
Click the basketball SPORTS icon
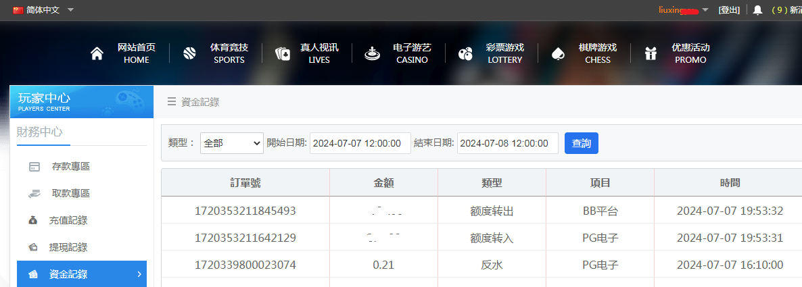189,54
